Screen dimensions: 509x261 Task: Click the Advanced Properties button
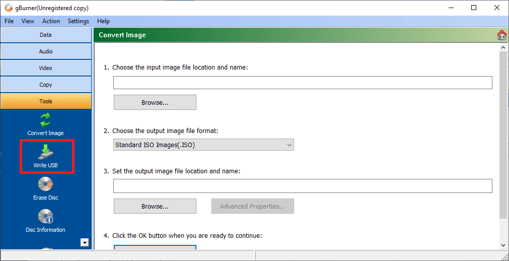[x=253, y=206]
